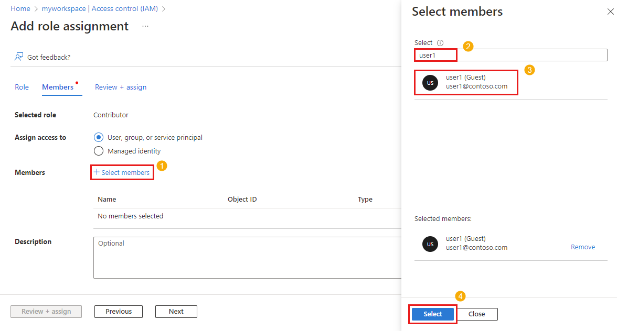Select User, group, or service principal option

(x=99, y=137)
